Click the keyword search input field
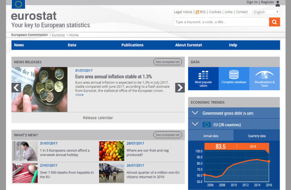This screenshot has height=190, width=291. point(221,22)
